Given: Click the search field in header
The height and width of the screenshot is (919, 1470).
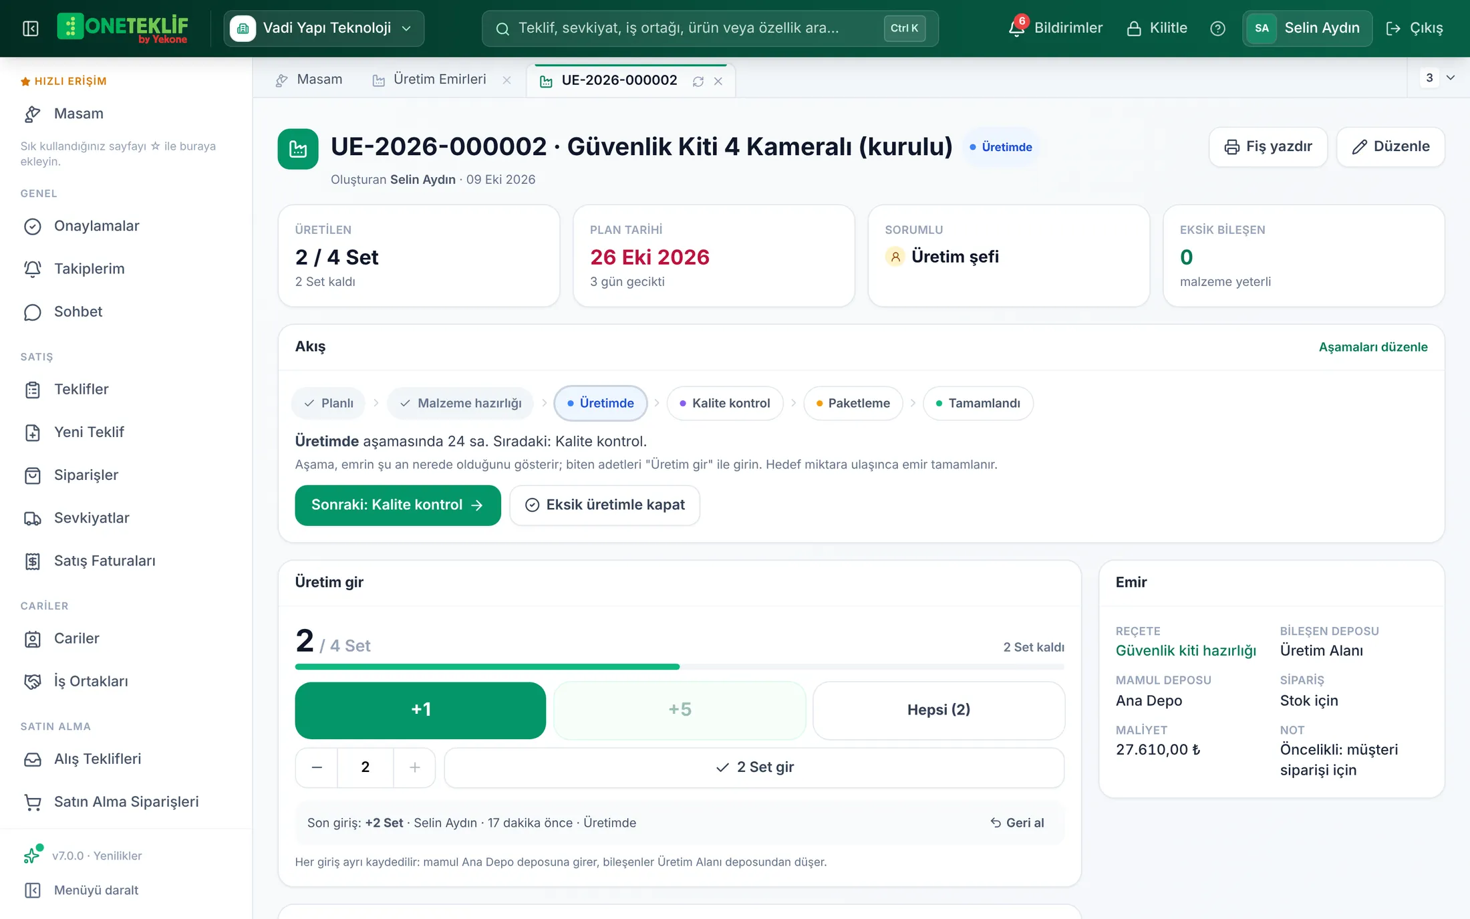Looking at the screenshot, I should tap(710, 28).
